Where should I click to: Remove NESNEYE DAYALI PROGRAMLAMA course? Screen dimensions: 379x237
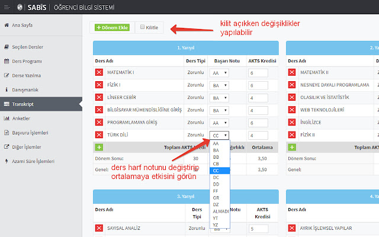[x=292, y=85]
